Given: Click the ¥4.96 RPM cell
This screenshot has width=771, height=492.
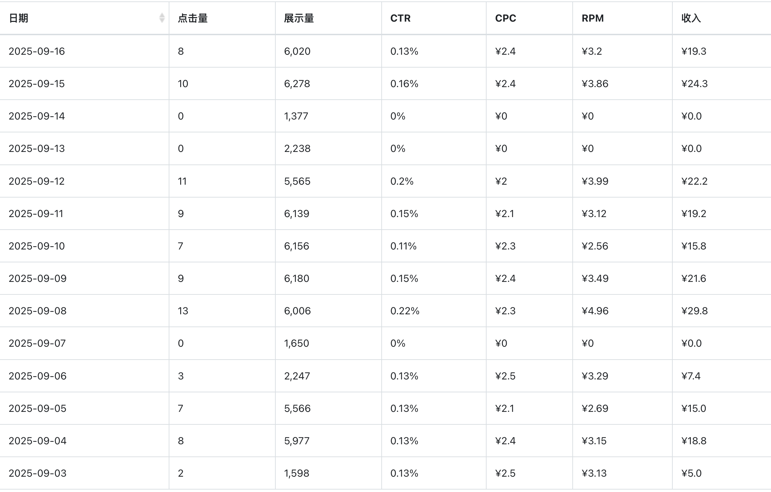Looking at the screenshot, I should click(595, 311).
